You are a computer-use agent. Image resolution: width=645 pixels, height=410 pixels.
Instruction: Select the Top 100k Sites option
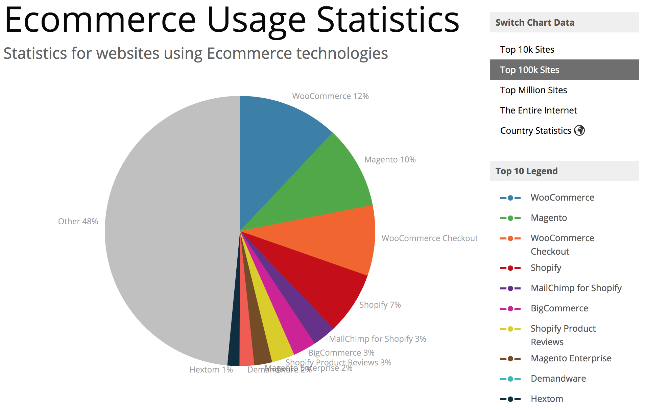(564, 70)
